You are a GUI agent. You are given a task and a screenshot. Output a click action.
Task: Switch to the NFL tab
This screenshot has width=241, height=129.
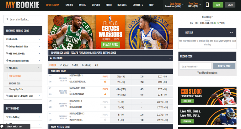75,65
